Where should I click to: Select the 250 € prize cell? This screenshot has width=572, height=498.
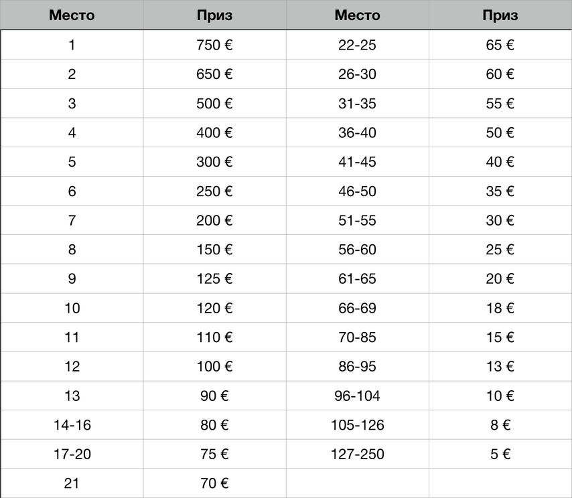214,191
